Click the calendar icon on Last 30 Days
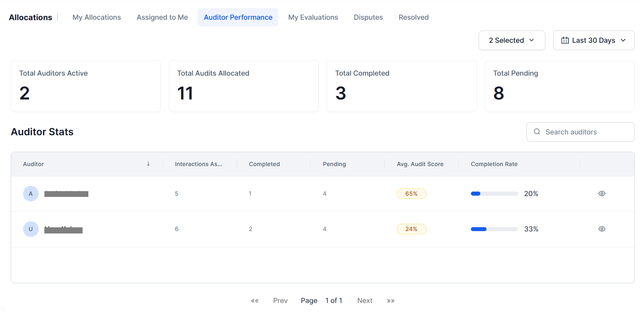This screenshot has width=641, height=312. (x=565, y=40)
